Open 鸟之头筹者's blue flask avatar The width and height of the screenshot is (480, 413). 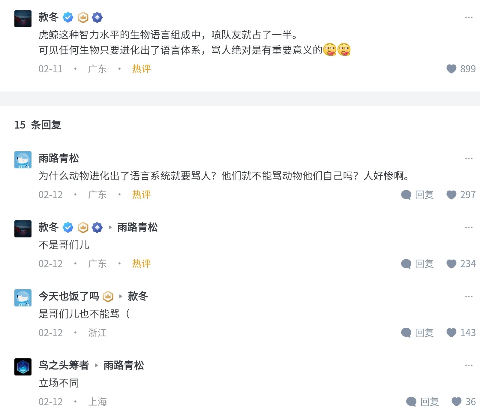pyautogui.click(x=23, y=367)
